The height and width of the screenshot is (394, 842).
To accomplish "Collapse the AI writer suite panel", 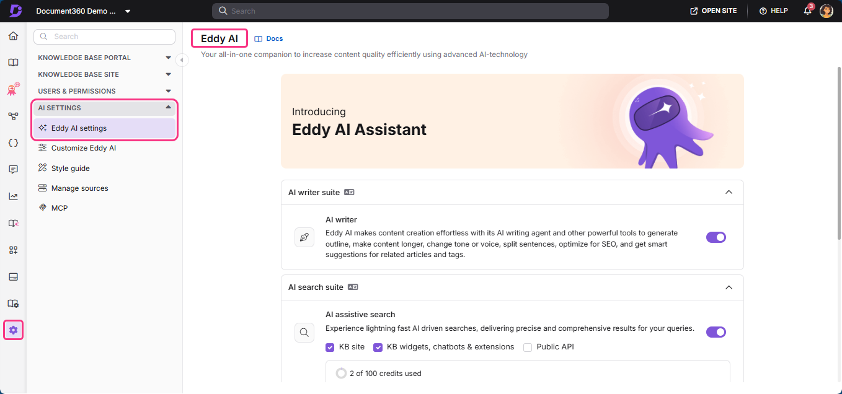I will pyautogui.click(x=729, y=192).
